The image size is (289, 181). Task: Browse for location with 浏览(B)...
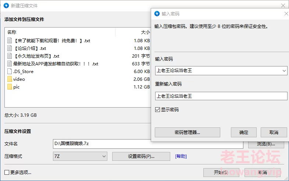click(x=266, y=144)
